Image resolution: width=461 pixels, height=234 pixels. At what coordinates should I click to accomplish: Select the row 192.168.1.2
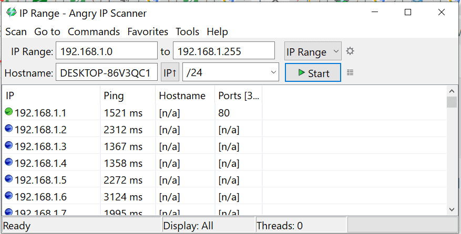pos(224,130)
